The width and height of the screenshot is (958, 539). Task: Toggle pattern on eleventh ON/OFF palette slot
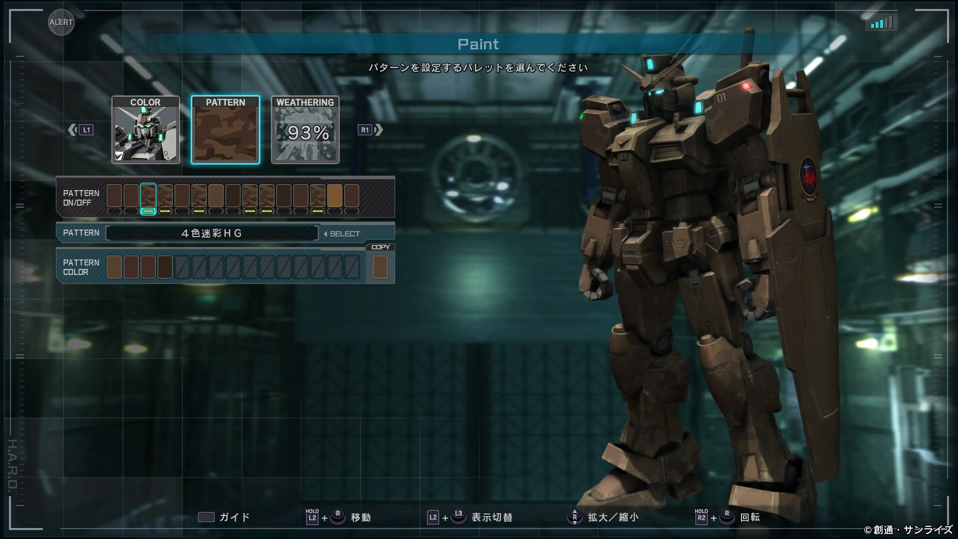tap(284, 199)
